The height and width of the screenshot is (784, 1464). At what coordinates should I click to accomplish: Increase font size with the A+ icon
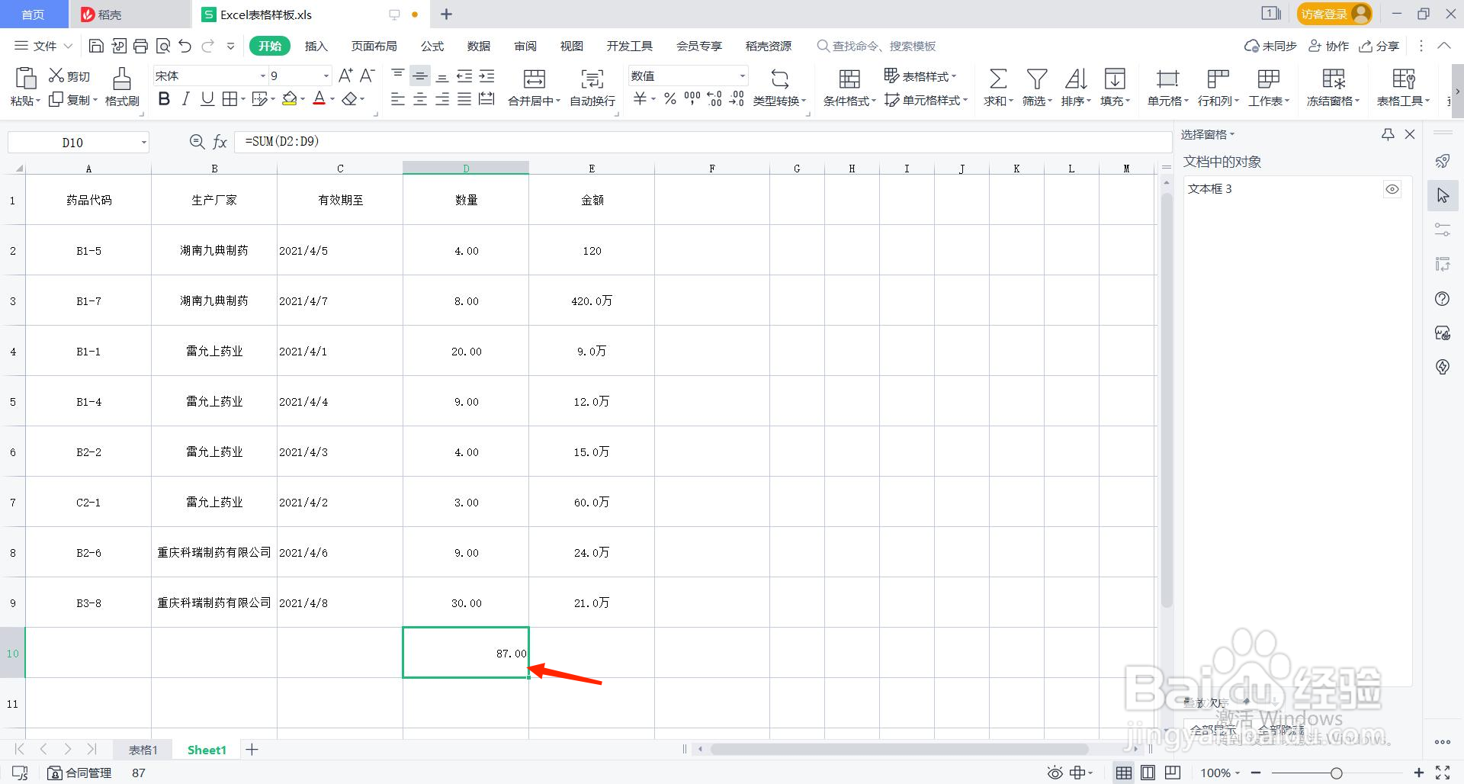click(345, 76)
